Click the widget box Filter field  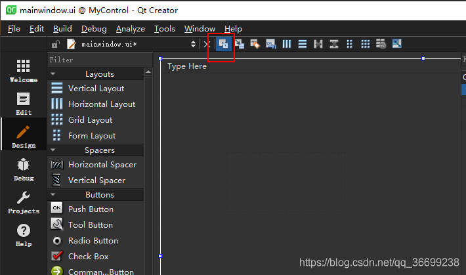(x=100, y=60)
